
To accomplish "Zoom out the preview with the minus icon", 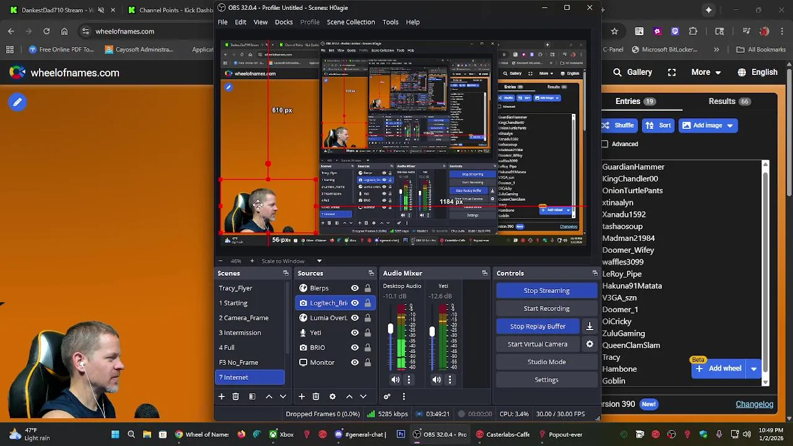I will tap(222, 261).
